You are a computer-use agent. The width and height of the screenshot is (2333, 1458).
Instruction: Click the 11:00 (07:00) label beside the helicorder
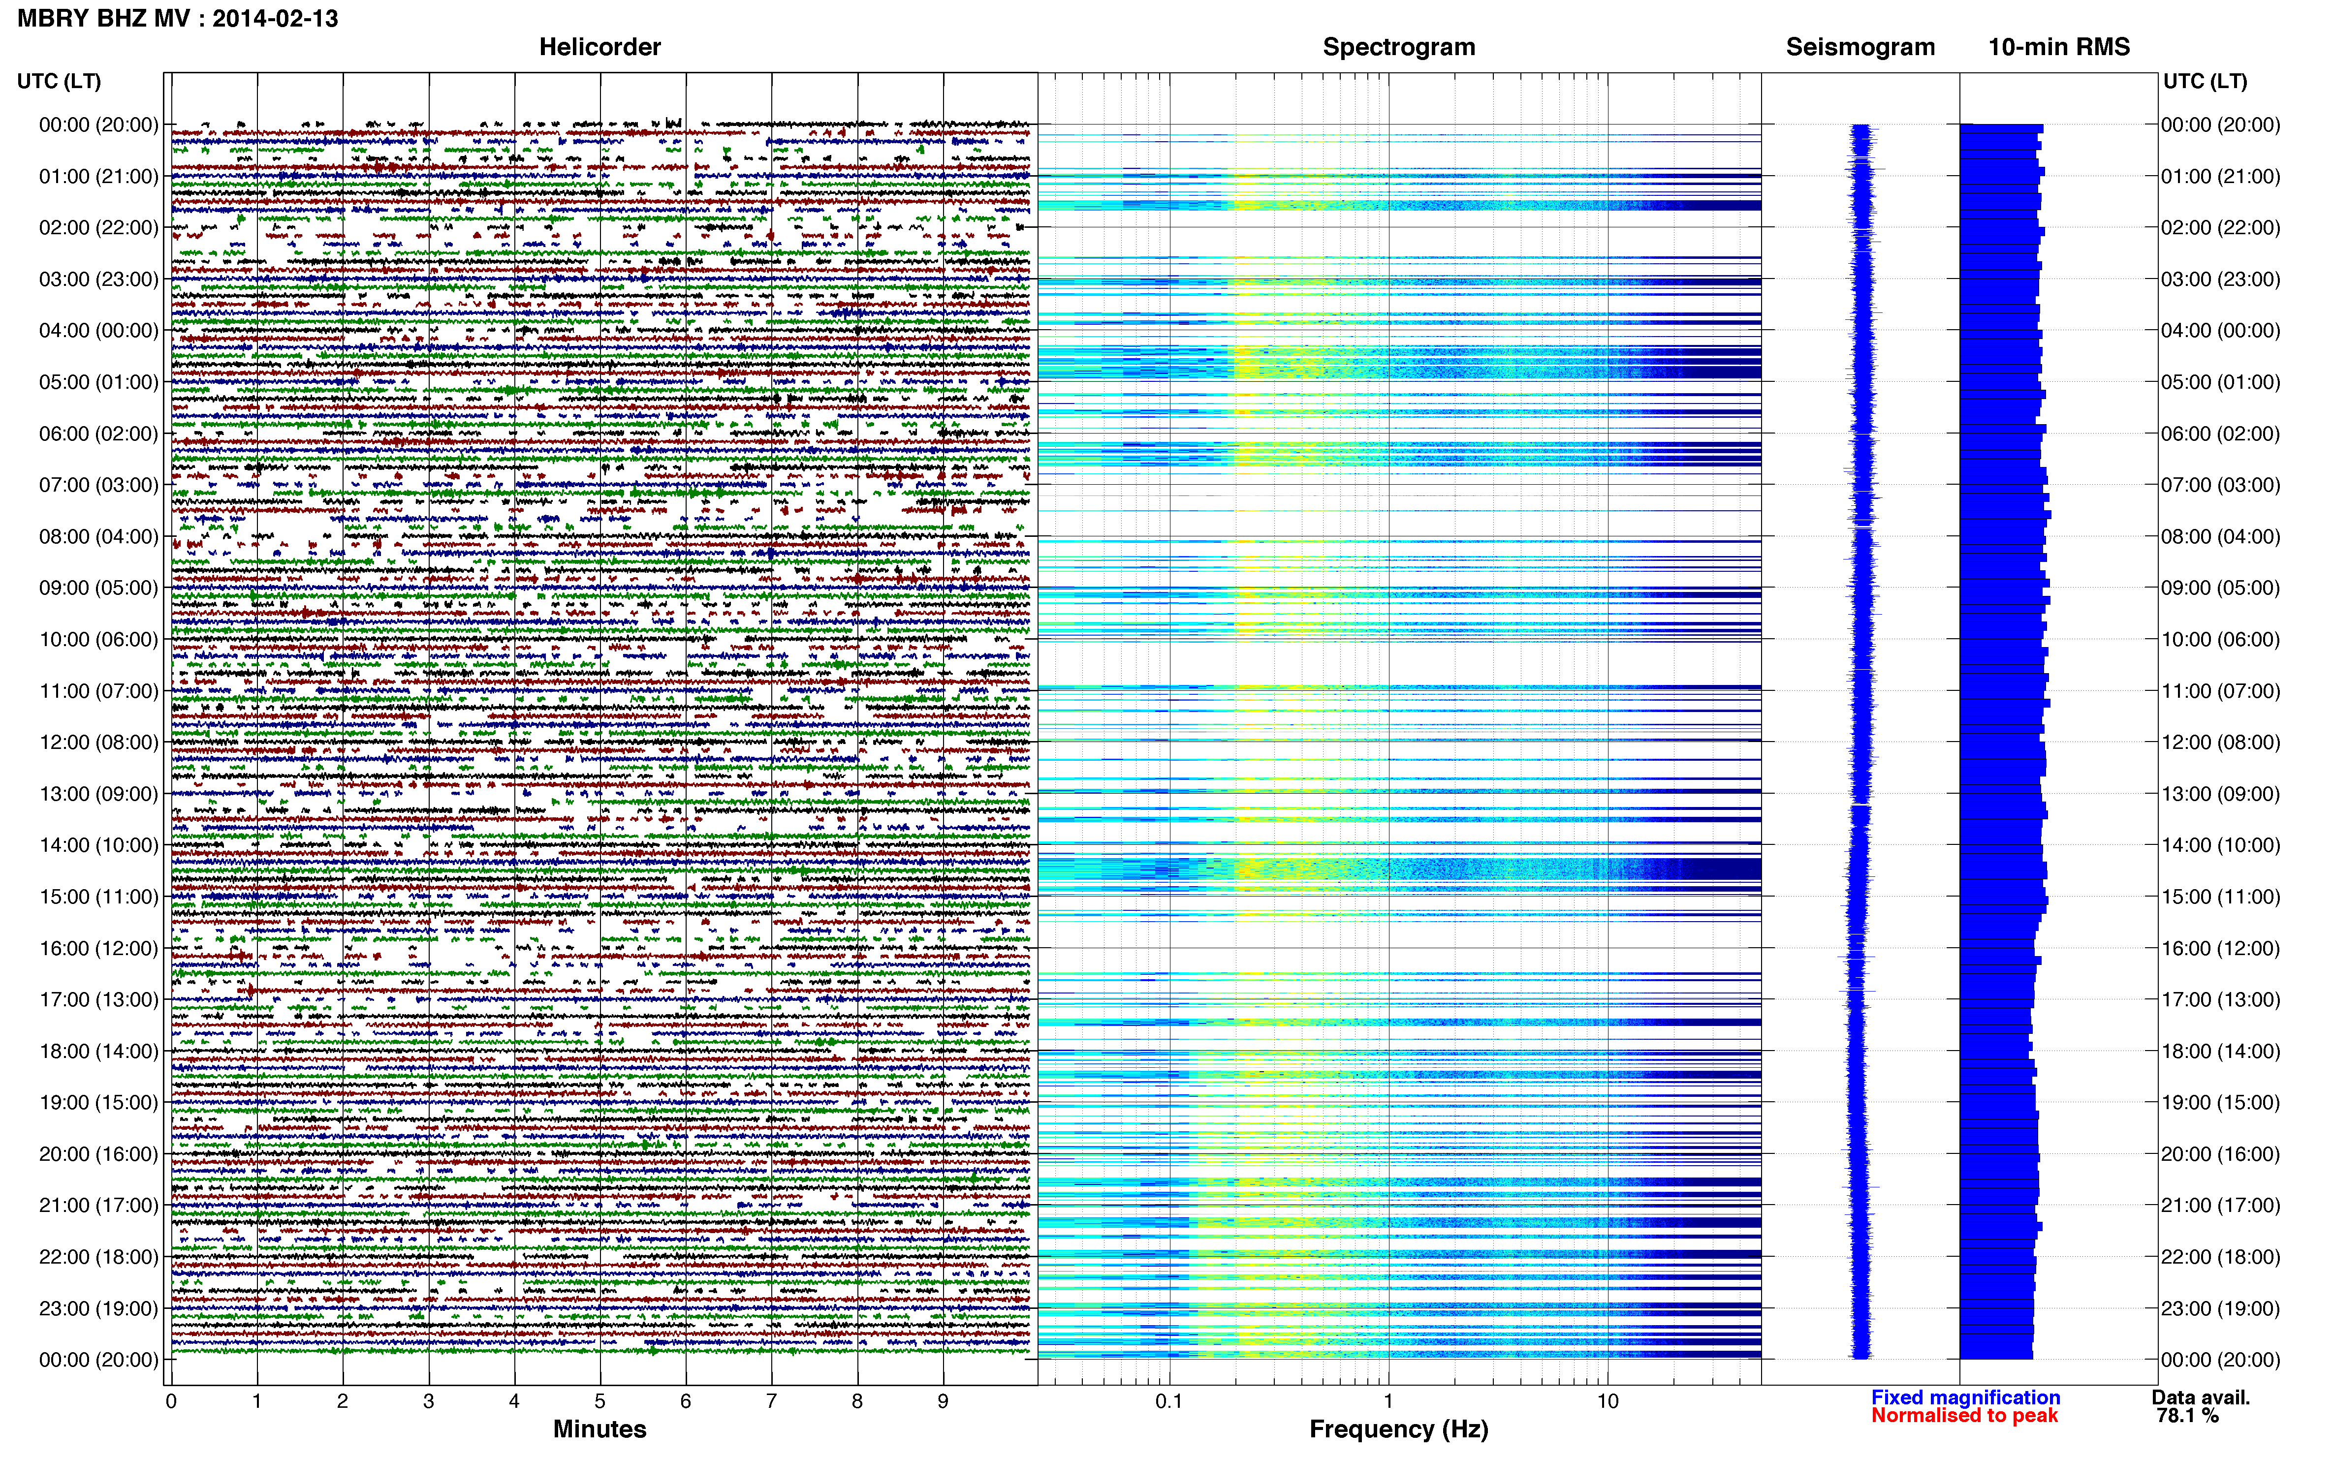pyautogui.click(x=98, y=691)
